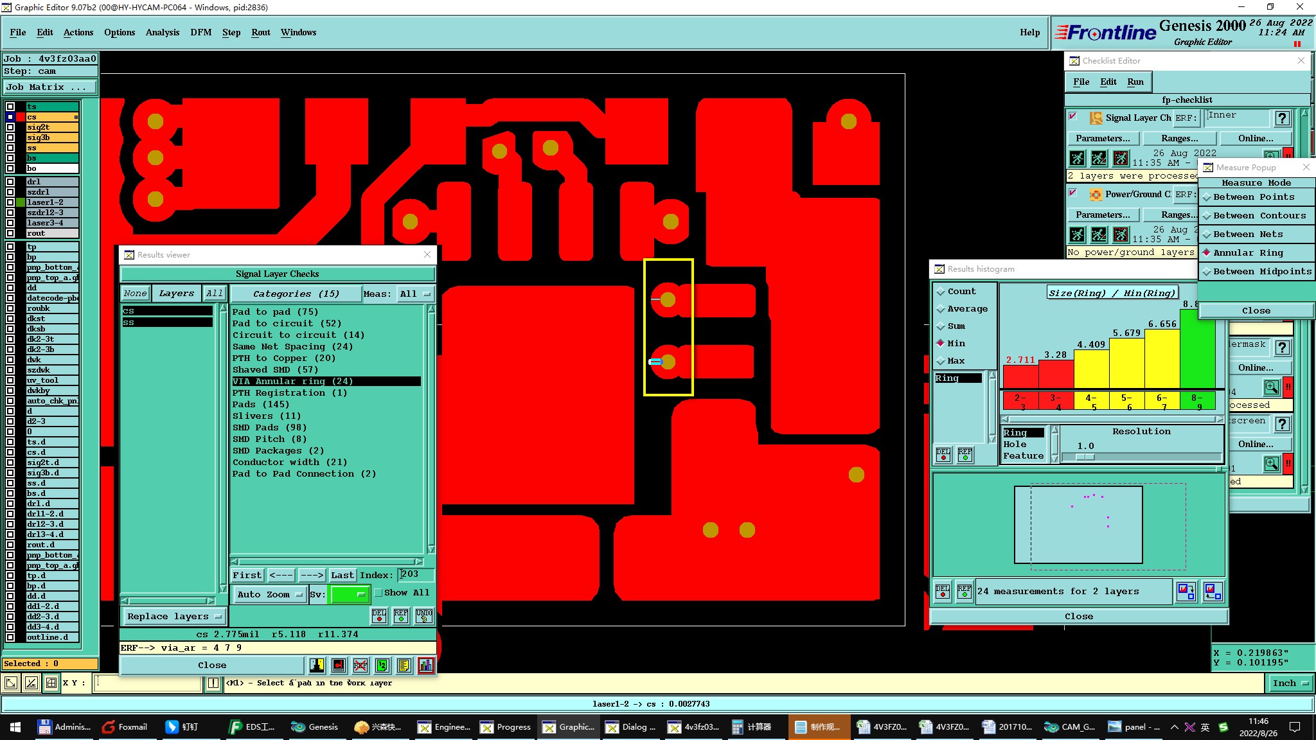Image resolution: width=1316 pixels, height=740 pixels.
Task: Click the green '12' numbered page icon
Action: click(x=382, y=665)
